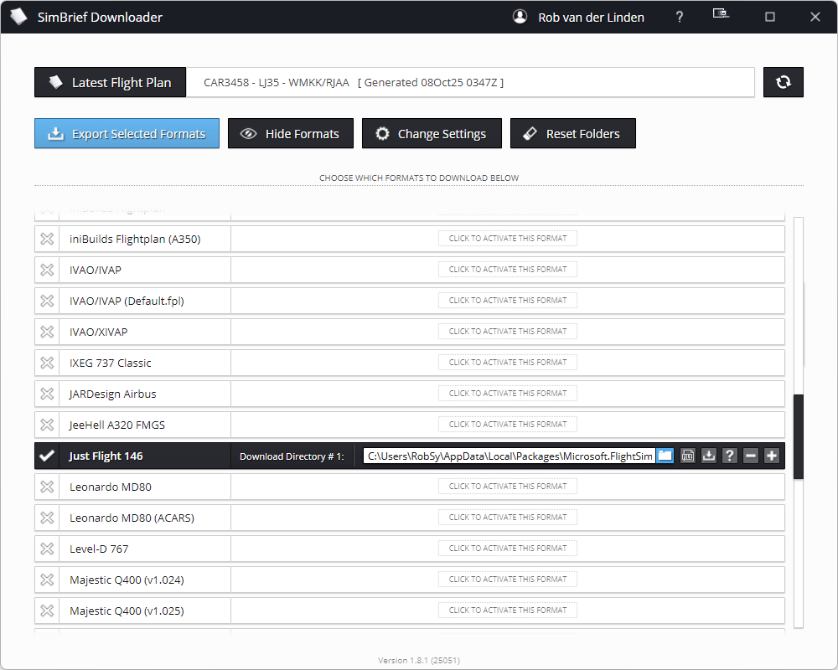Click the download icon in Just Flight 146 row
This screenshot has width=838, height=670.
pos(709,456)
